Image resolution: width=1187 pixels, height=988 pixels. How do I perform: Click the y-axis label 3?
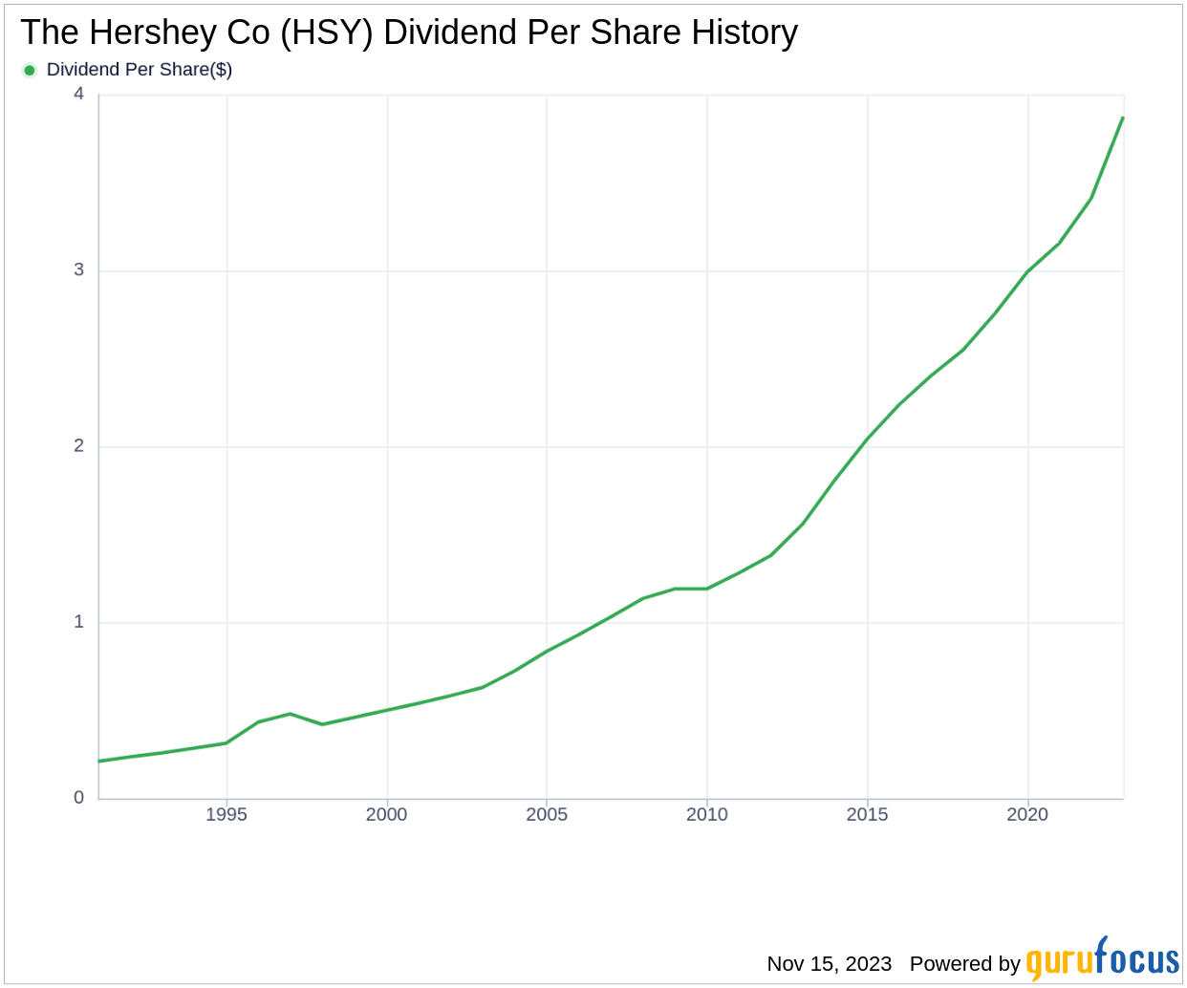[79, 270]
